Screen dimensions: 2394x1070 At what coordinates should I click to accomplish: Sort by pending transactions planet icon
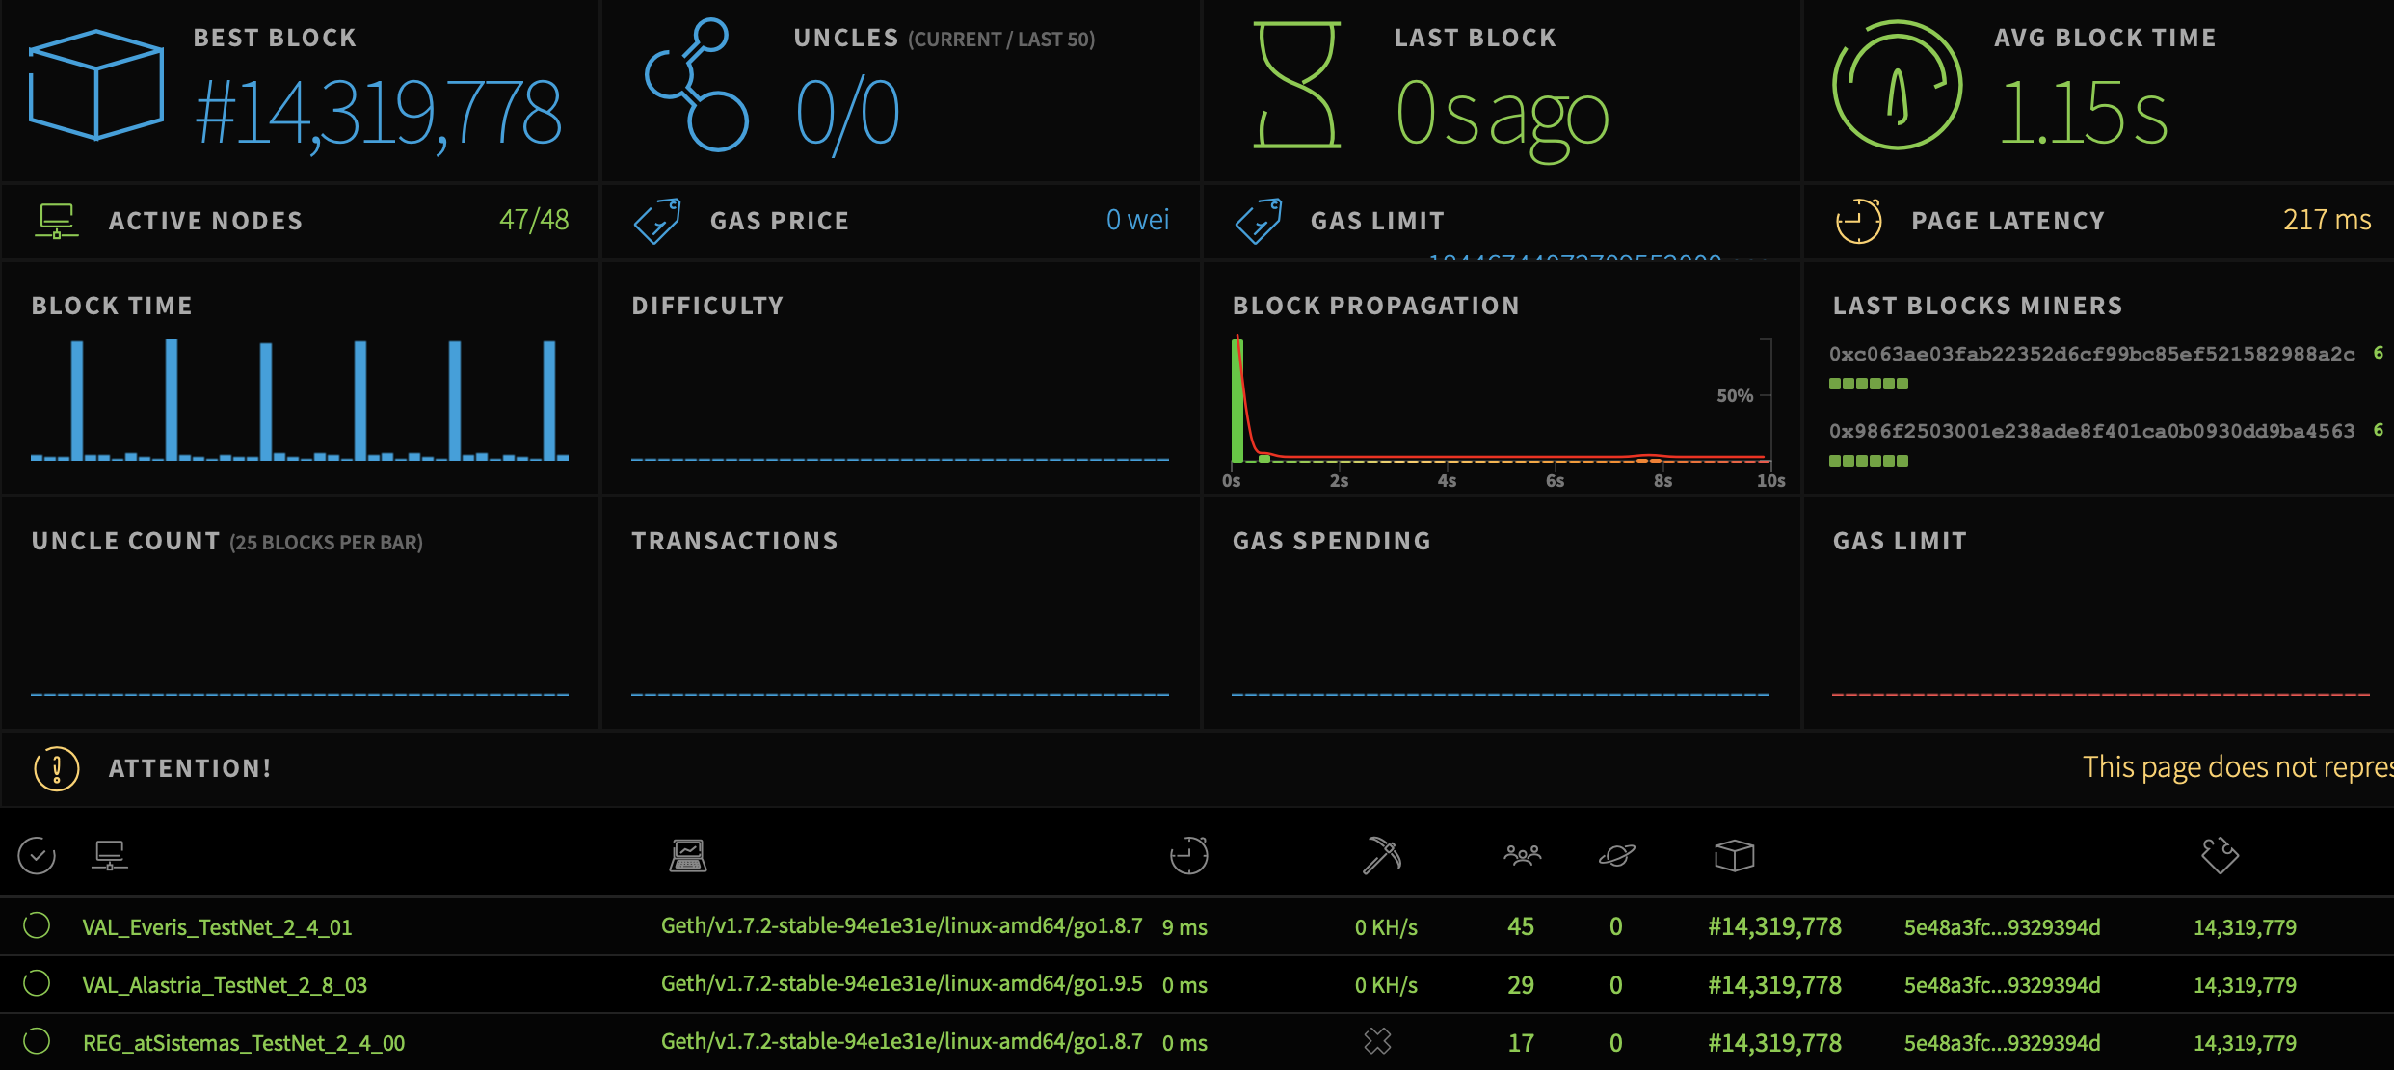coord(1616,855)
